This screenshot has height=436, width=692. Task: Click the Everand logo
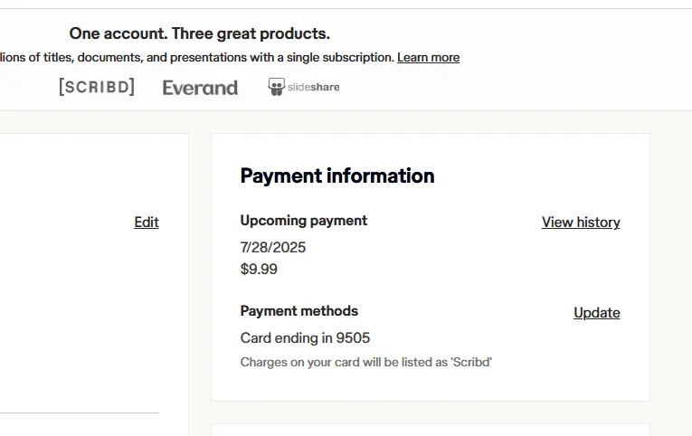200,88
